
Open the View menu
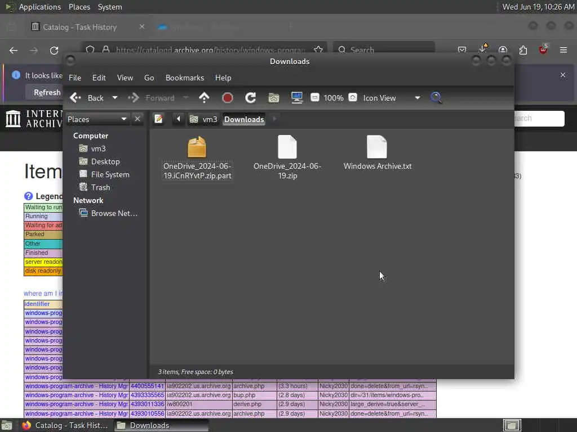[x=125, y=78]
